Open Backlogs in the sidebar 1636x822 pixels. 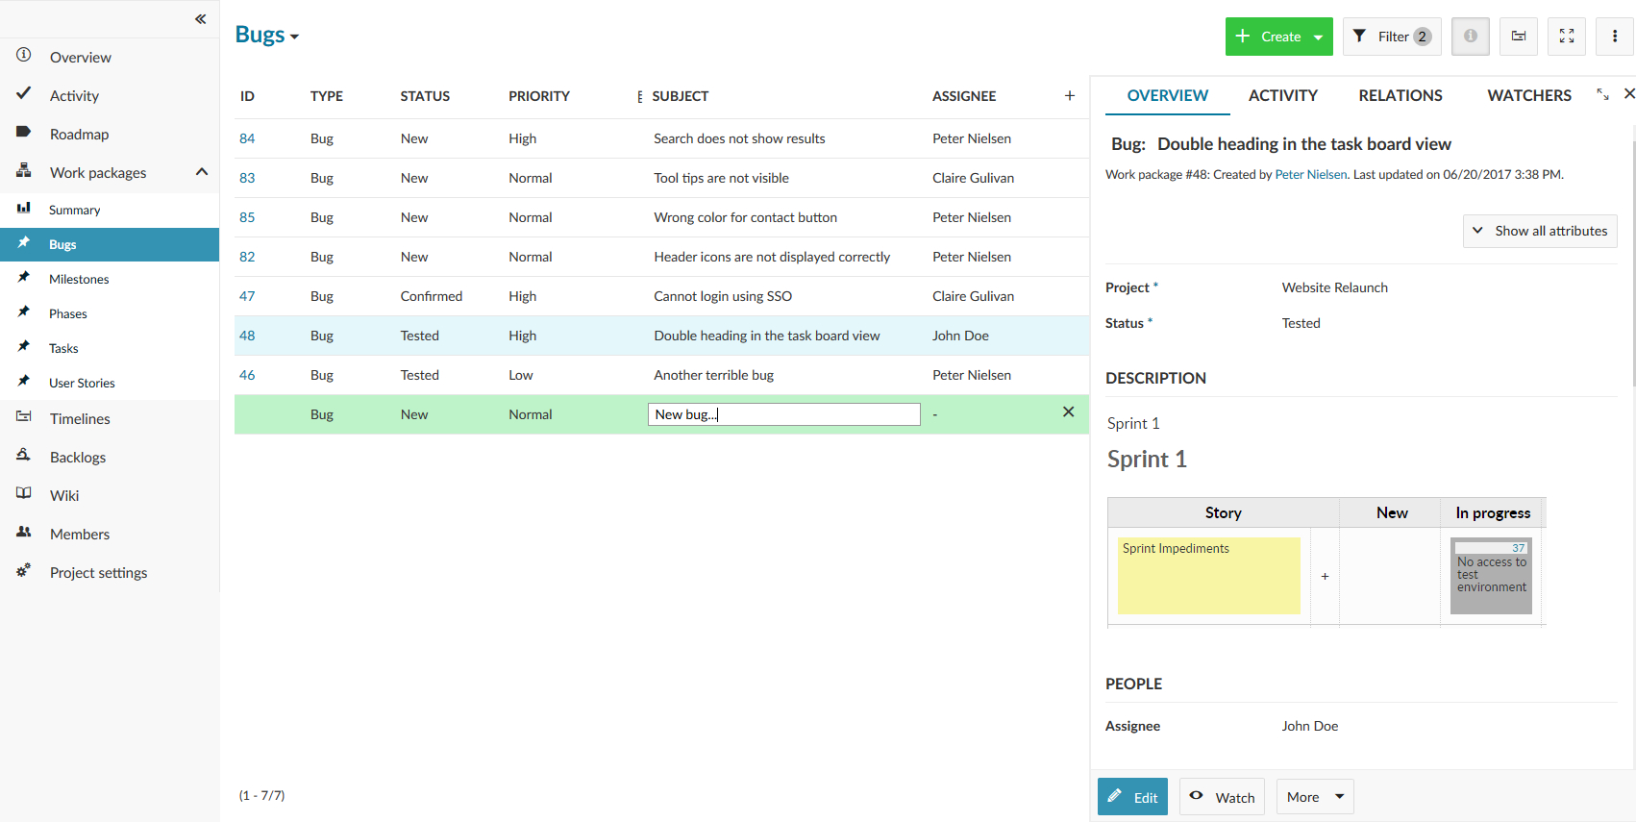click(78, 458)
